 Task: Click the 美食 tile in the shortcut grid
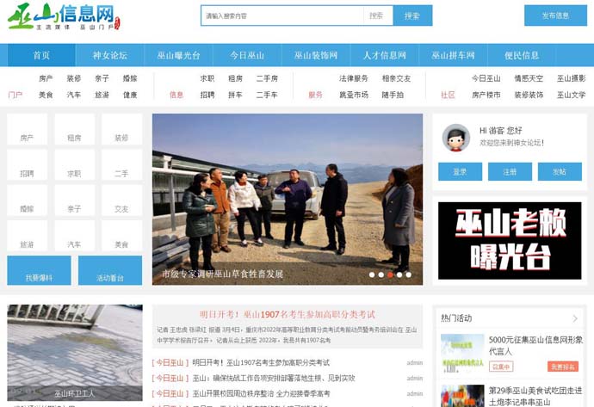pyautogui.click(x=122, y=236)
